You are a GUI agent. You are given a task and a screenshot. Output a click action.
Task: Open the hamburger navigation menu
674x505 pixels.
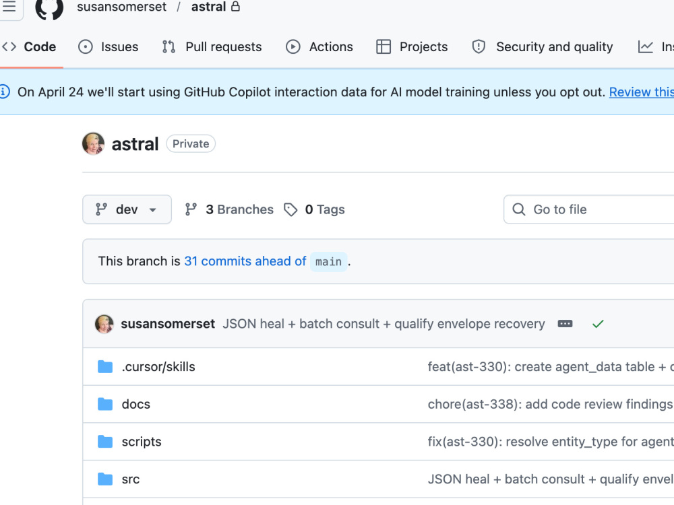[x=9, y=7]
